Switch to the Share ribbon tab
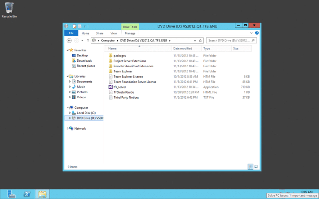319x199 pixels. point(100,33)
